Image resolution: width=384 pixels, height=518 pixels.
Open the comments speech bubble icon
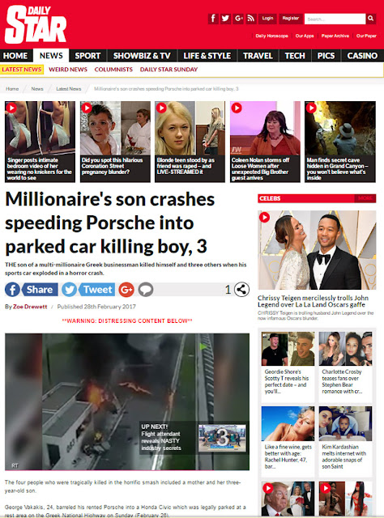point(146,290)
